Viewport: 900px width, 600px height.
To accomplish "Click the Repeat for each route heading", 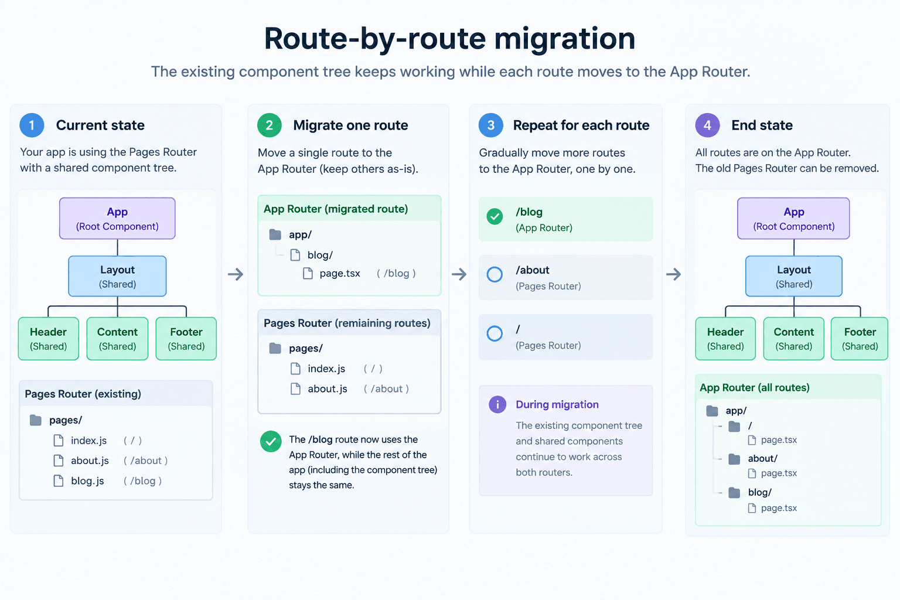I will [581, 125].
